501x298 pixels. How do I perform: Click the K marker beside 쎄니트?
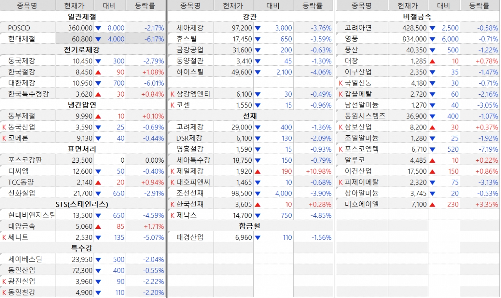point(4,237)
